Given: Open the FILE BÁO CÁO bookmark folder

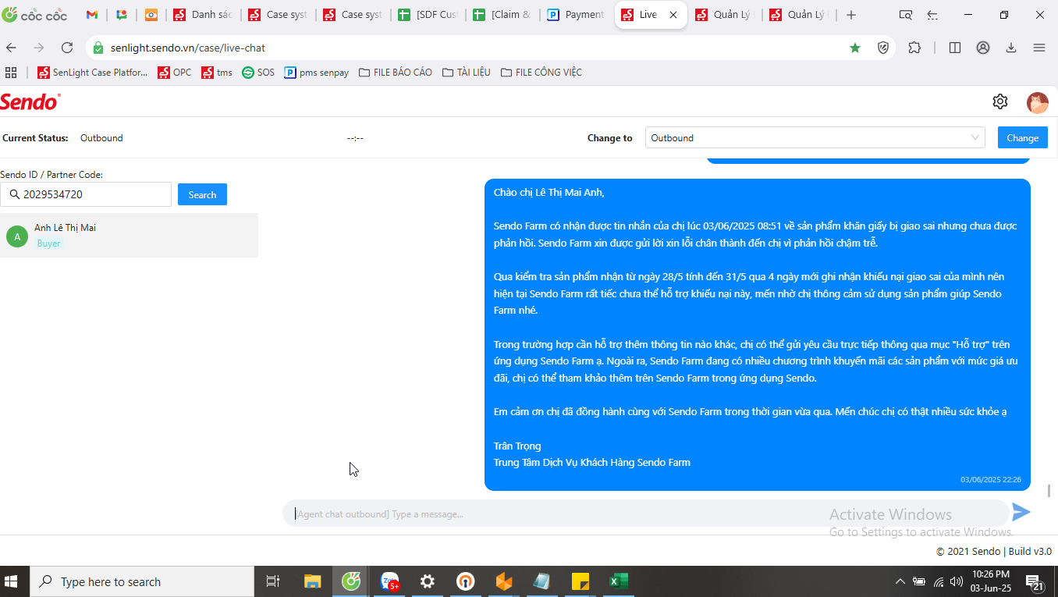Looking at the screenshot, I should coord(395,73).
